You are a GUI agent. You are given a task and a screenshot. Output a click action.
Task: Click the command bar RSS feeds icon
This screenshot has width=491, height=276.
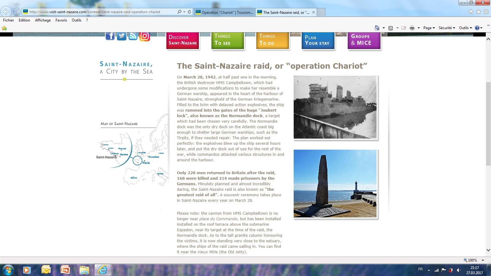391,28
